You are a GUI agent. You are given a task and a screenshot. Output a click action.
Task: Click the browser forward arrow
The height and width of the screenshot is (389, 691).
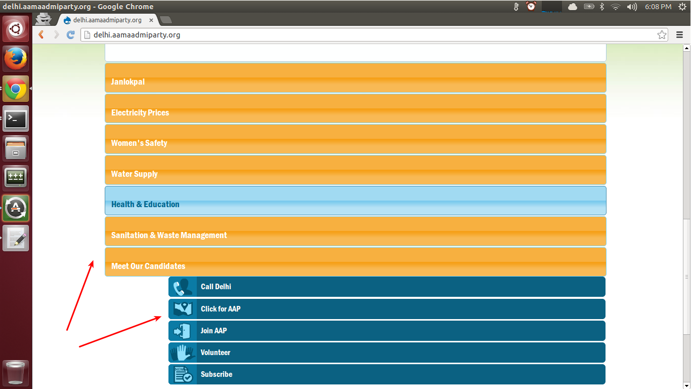(x=56, y=34)
